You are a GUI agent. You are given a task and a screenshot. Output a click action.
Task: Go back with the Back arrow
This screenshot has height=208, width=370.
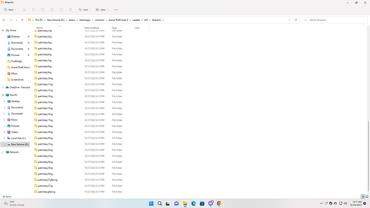(4, 20)
